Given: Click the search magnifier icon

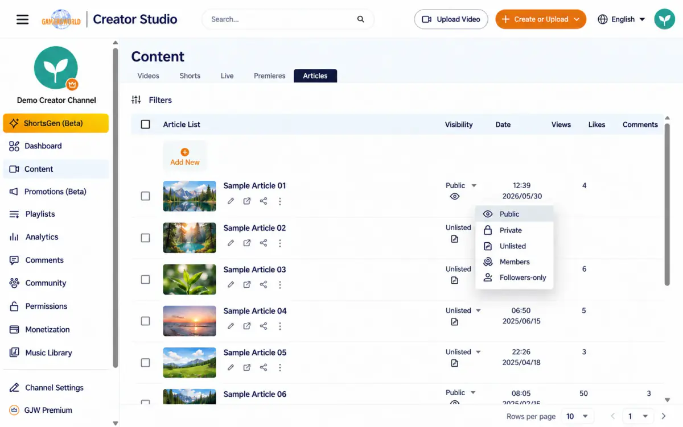Looking at the screenshot, I should pyautogui.click(x=361, y=19).
